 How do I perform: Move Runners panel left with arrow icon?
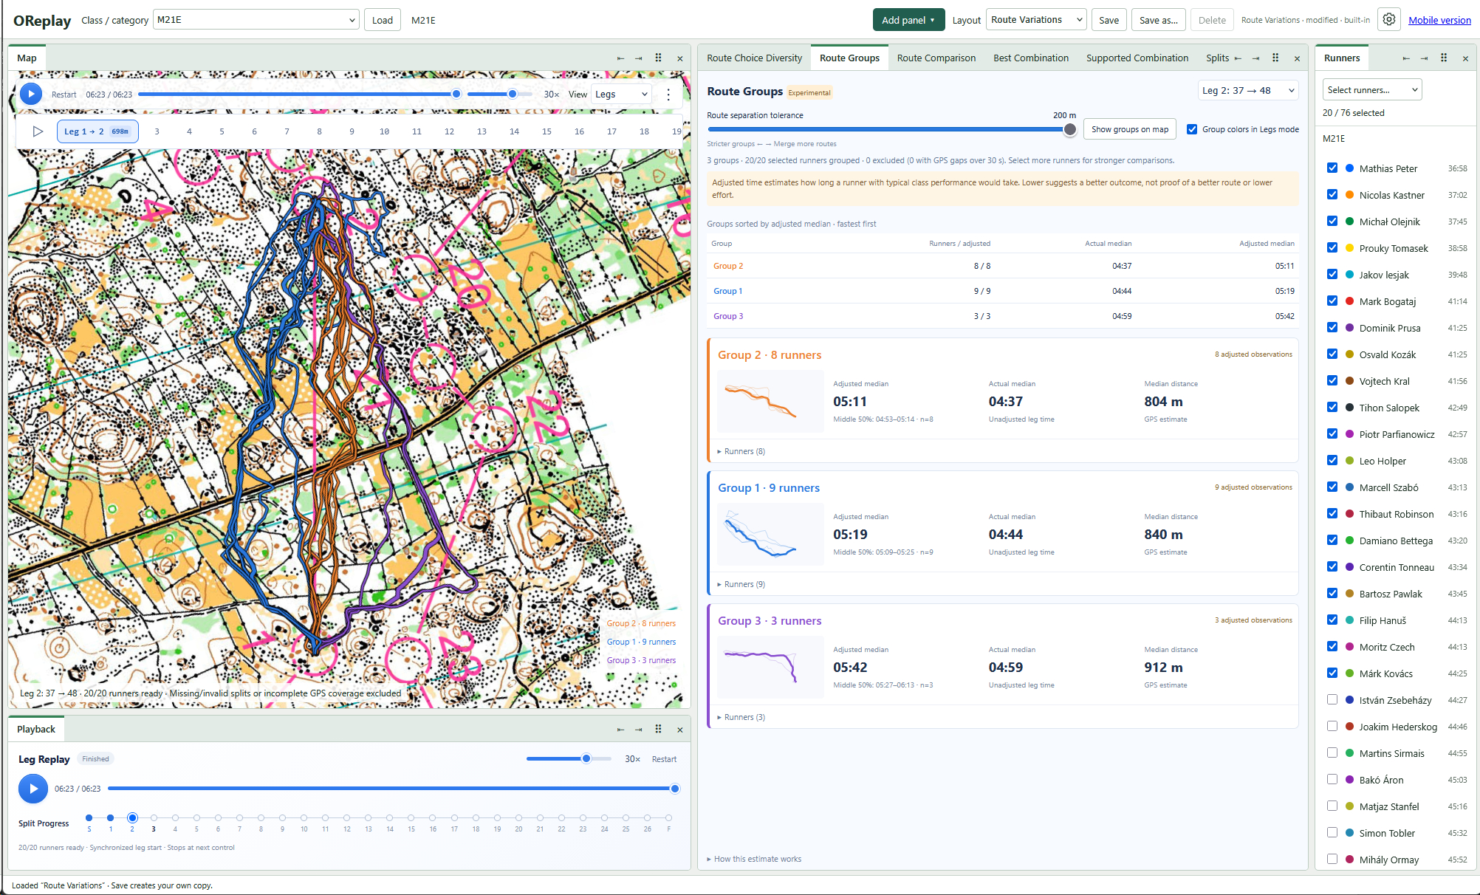click(1406, 58)
